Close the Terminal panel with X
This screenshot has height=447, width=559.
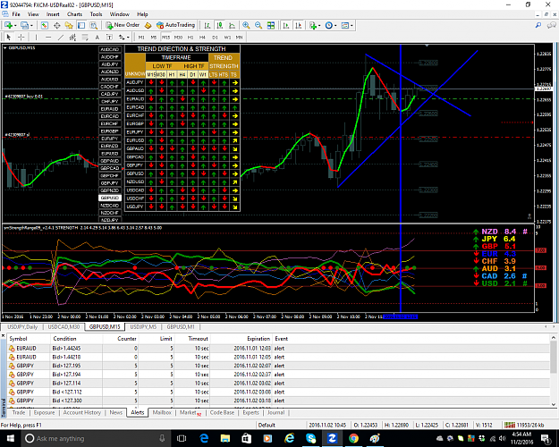[x=4, y=336]
